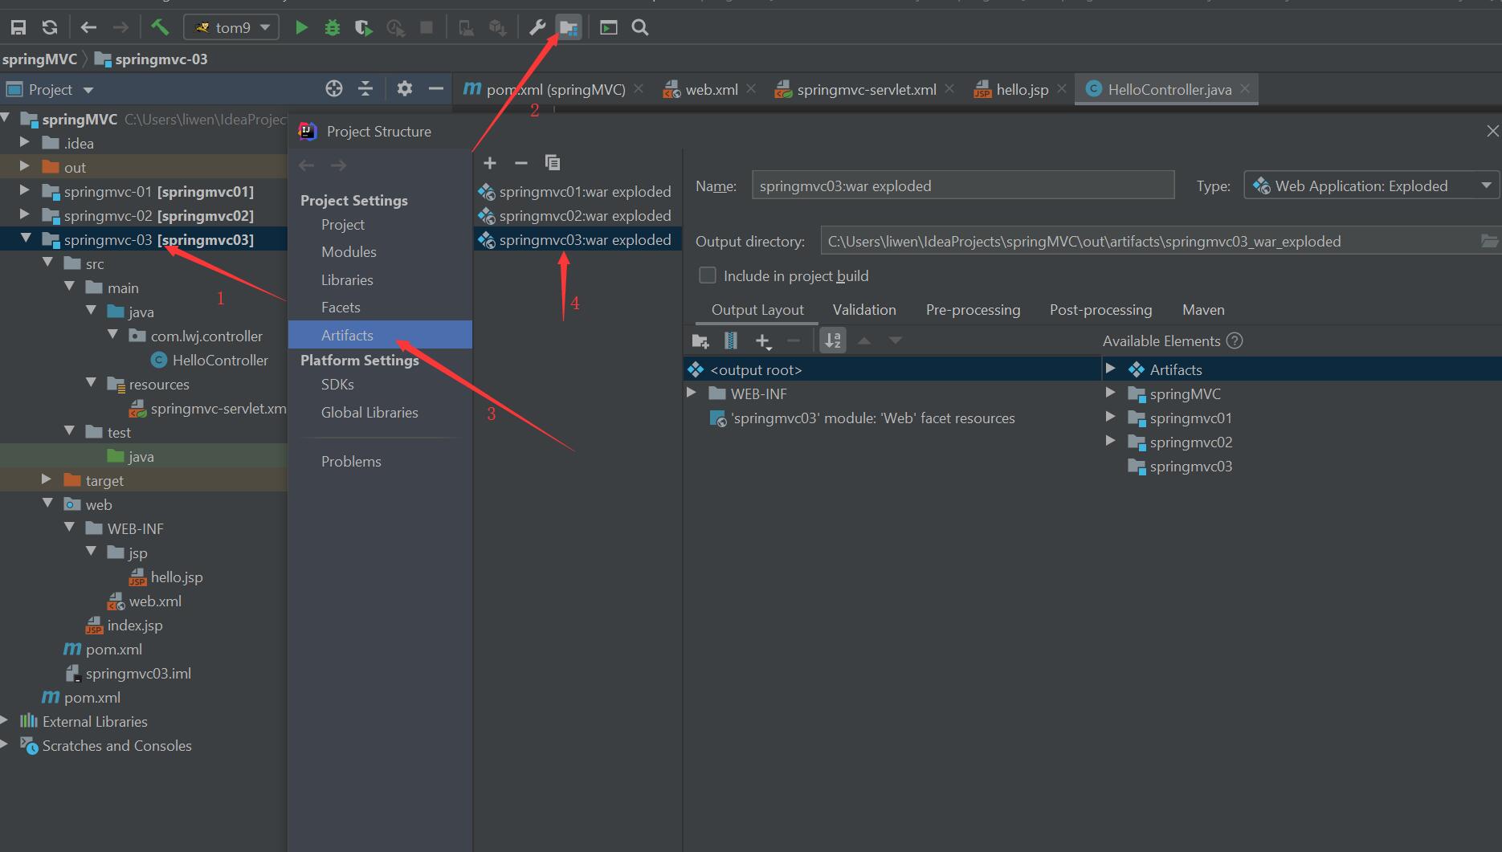Click the Build Project hammer icon

pos(160,27)
